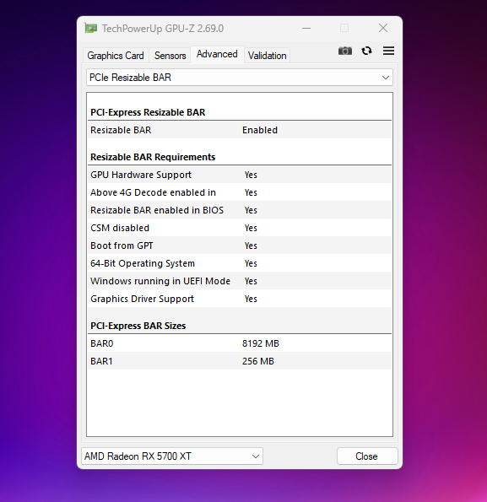
Task: Click the 8192 MB value
Action: pyautogui.click(x=261, y=343)
